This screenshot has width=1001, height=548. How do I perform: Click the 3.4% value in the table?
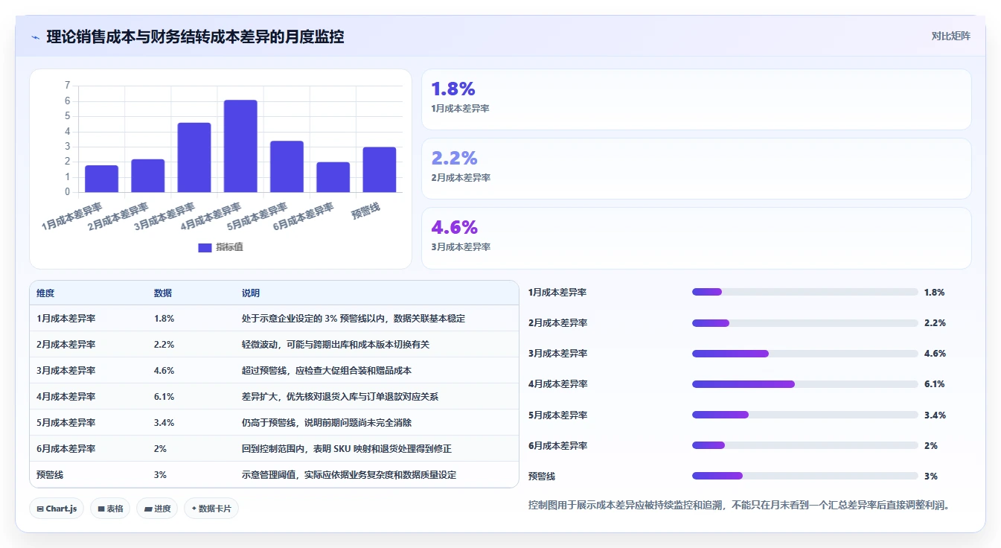(x=164, y=423)
